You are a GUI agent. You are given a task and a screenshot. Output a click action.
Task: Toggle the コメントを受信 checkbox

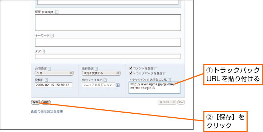(130, 68)
